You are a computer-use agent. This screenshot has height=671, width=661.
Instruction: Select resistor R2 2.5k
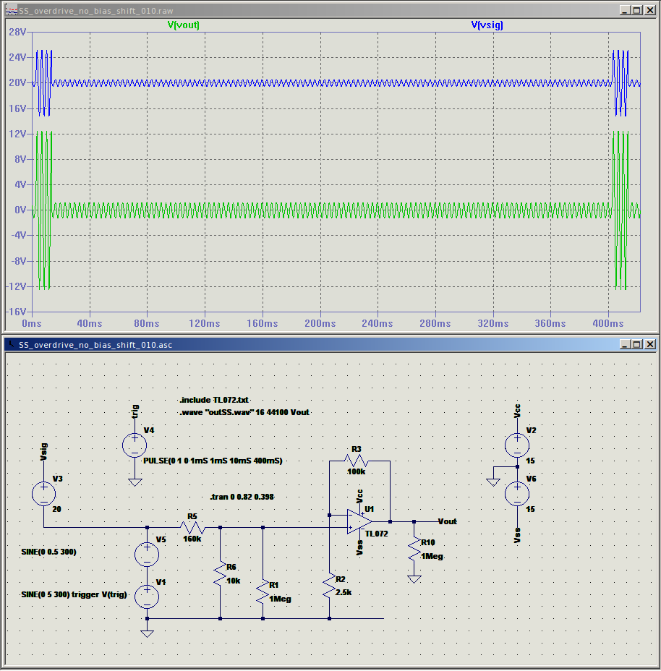click(x=329, y=586)
